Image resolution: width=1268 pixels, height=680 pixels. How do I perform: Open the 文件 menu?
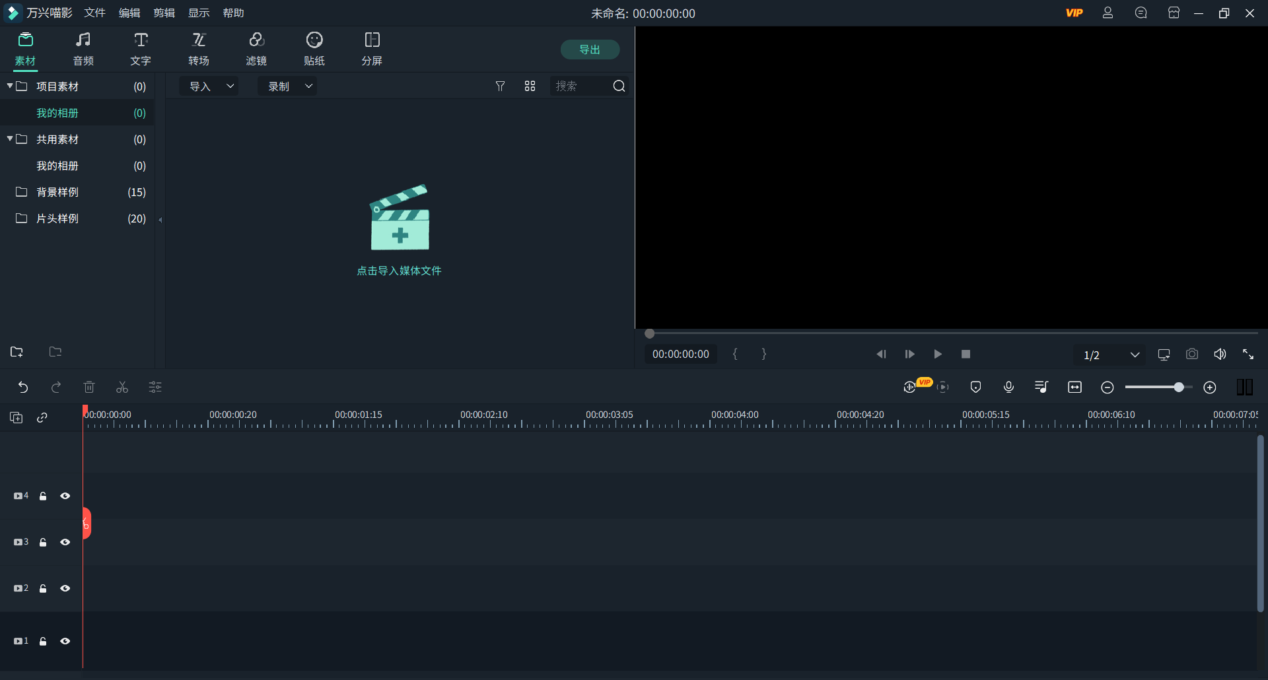(94, 13)
